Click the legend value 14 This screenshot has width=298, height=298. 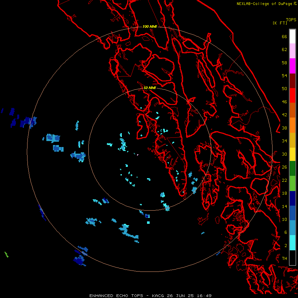click(x=284, y=206)
